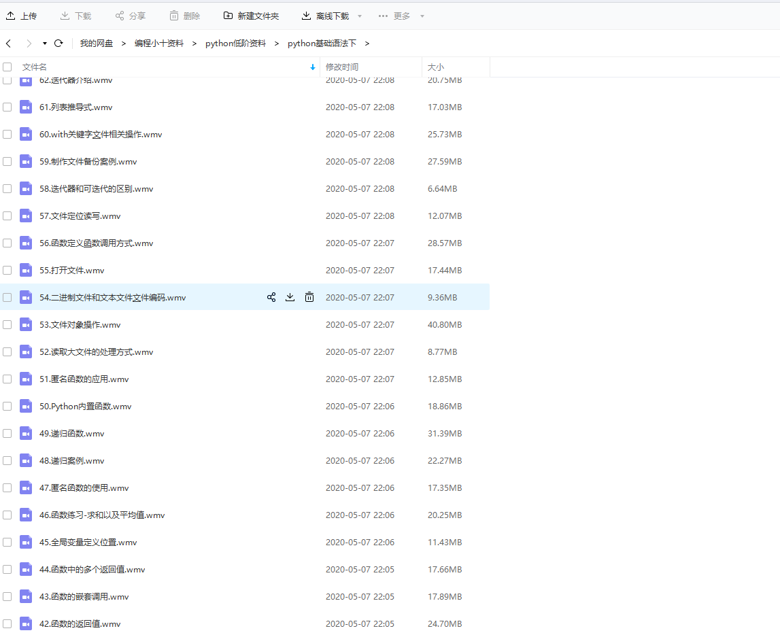The image size is (780, 635).
Task: Expand chevron after python基础语法下 breadcrumb
Action: 367,44
